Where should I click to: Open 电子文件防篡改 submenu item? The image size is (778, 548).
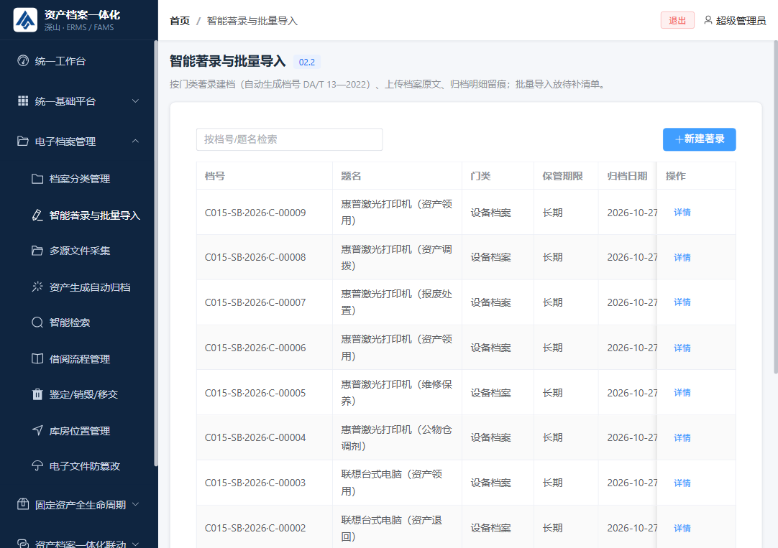point(77,466)
